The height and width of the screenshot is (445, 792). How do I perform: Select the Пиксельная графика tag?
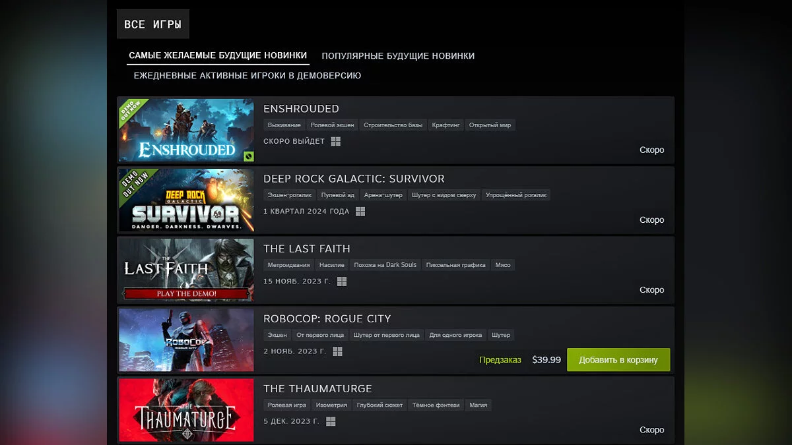tap(456, 264)
